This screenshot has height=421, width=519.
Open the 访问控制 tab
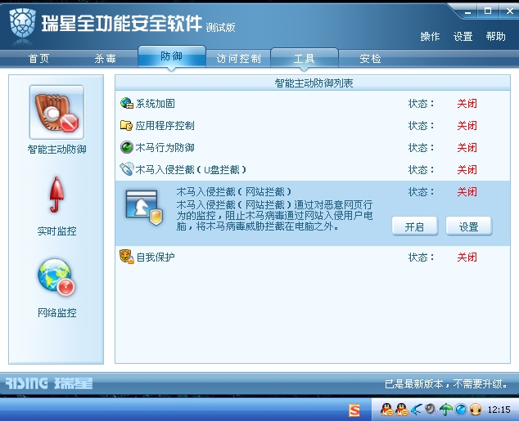pyautogui.click(x=239, y=59)
